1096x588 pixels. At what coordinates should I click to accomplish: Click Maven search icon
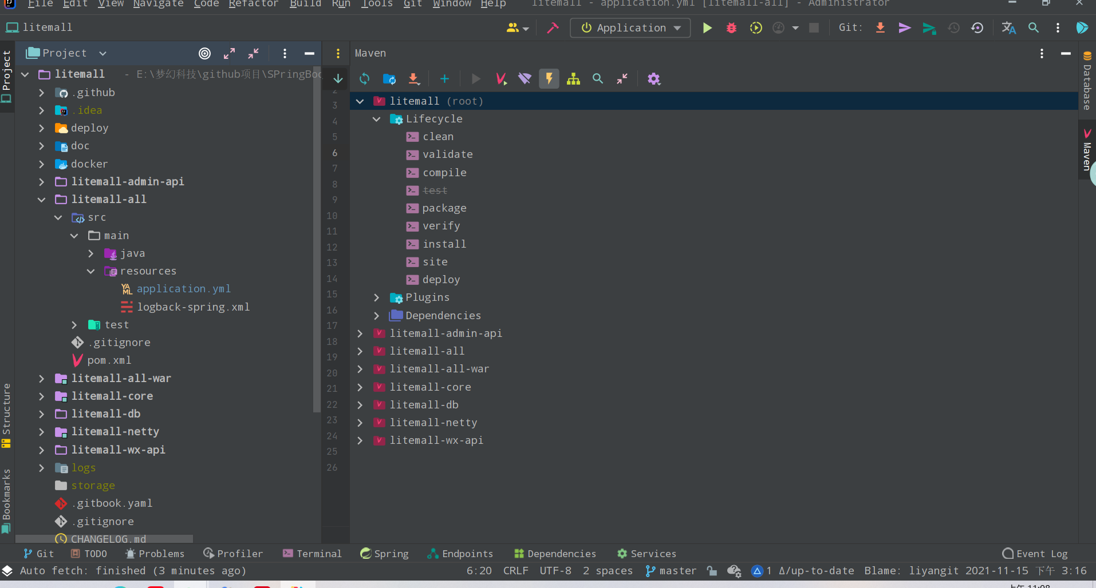pyautogui.click(x=598, y=79)
